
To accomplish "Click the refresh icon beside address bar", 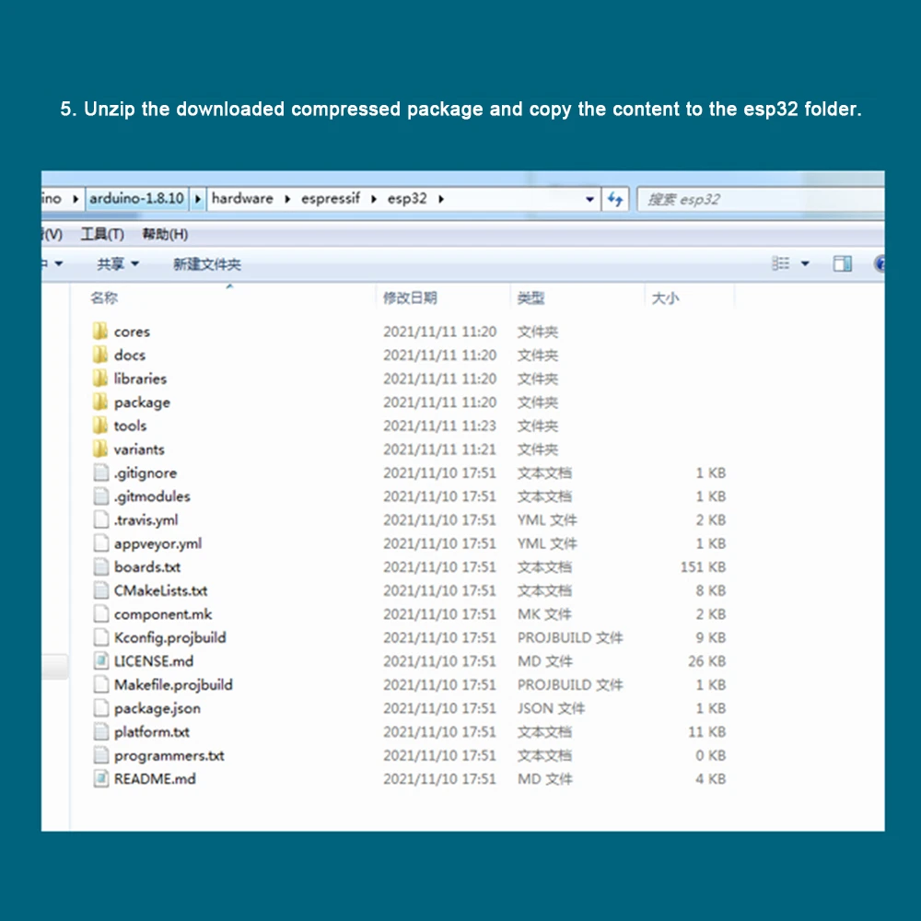I will coord(615,199).
